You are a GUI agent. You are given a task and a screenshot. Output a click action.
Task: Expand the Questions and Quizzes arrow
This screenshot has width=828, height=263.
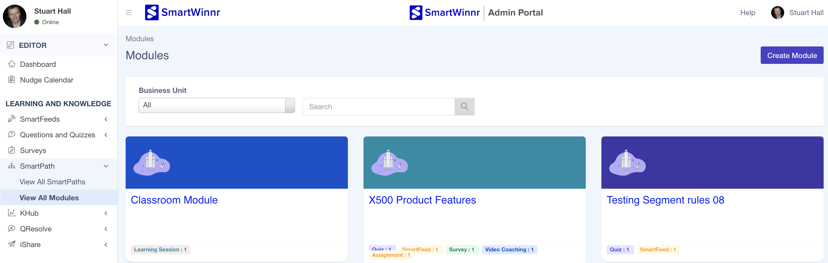(106, 135)
